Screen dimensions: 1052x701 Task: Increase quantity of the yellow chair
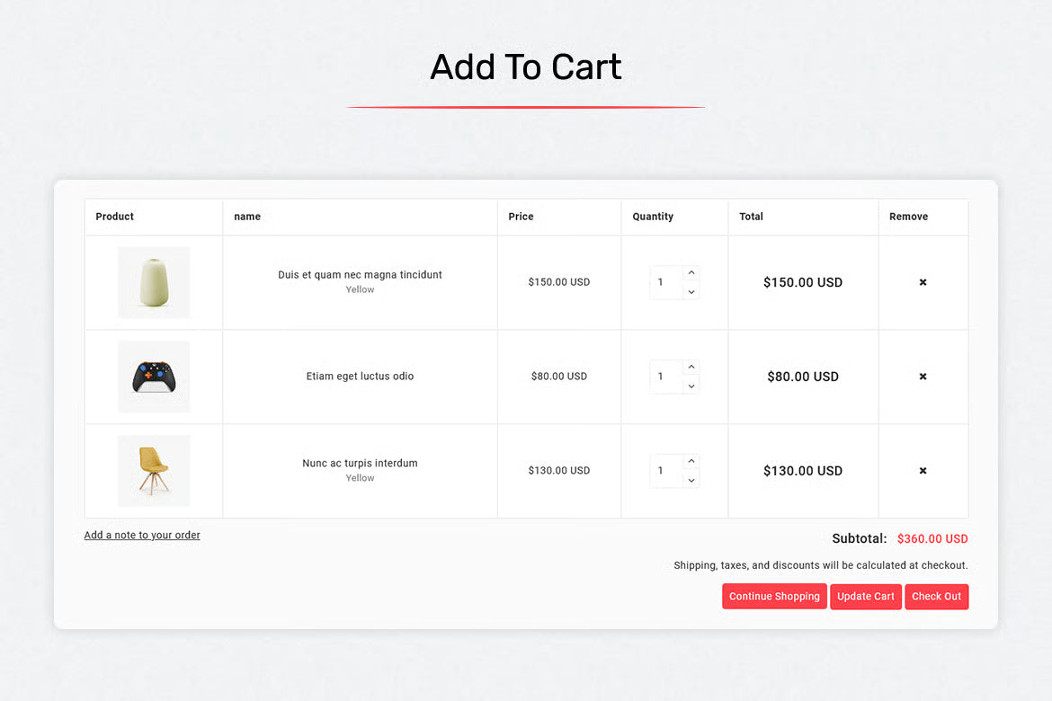coord(691,461)
